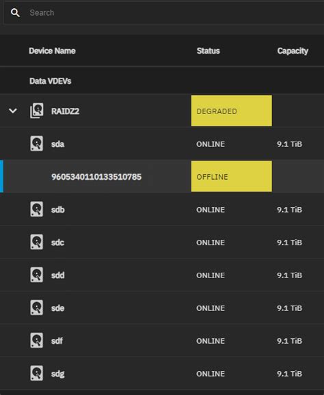Click the sdf disk icon
Viewport: 324px width, 395px height.
tap(37, 340)
